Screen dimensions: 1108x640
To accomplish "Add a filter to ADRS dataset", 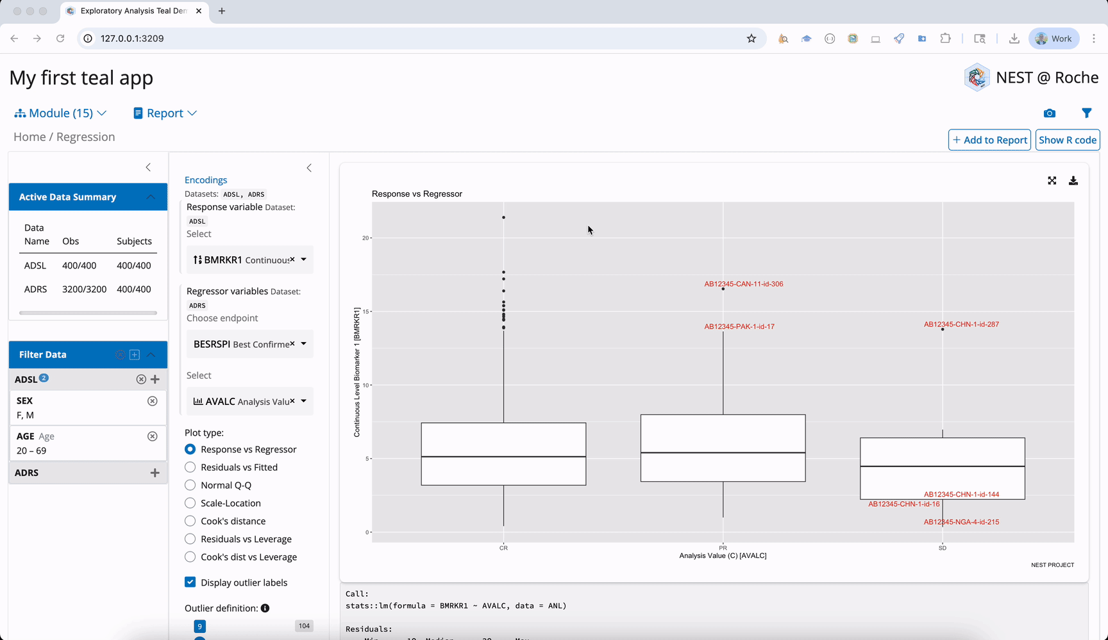I will (155, 473).
